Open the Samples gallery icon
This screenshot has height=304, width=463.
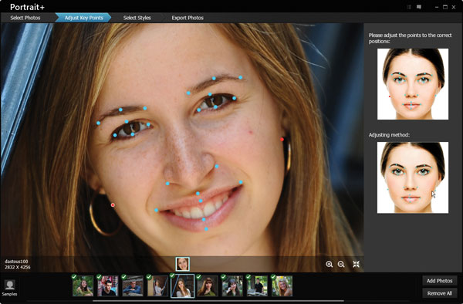click(9, 288)
